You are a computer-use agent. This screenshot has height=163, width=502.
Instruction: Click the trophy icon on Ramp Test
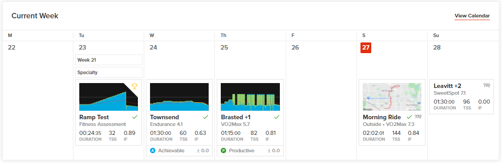tap(134, 86)
